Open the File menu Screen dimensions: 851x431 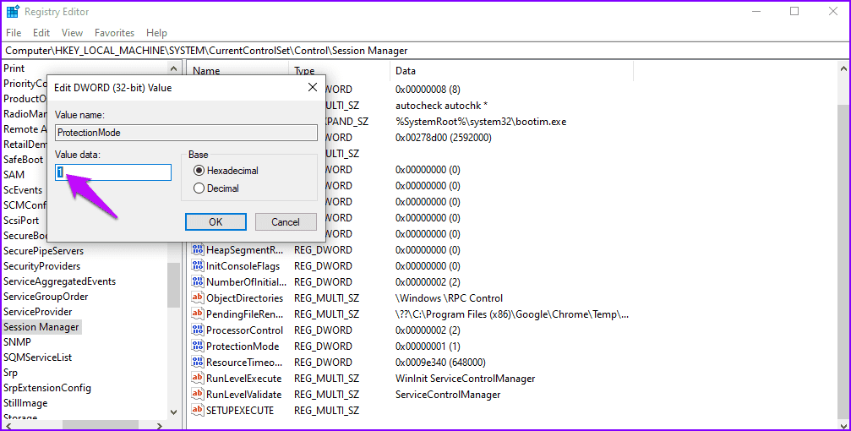pyautogui.click(x=14, y=33)
